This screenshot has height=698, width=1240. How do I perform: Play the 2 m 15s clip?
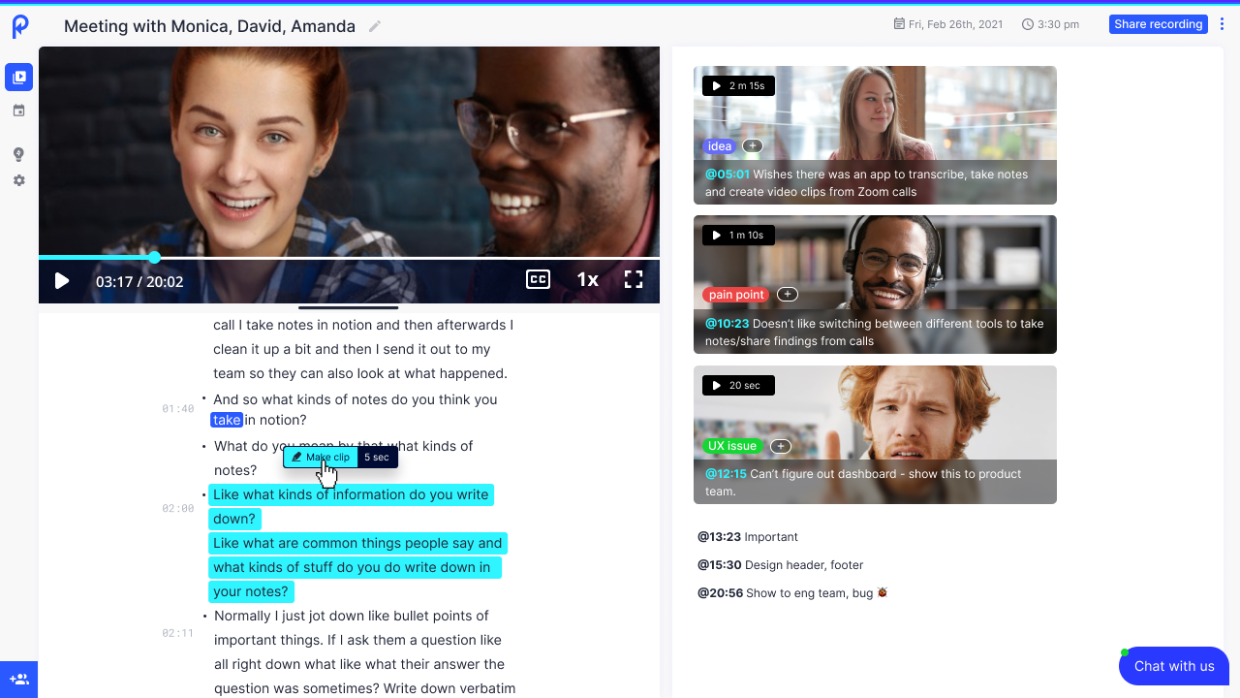(738, 86)
